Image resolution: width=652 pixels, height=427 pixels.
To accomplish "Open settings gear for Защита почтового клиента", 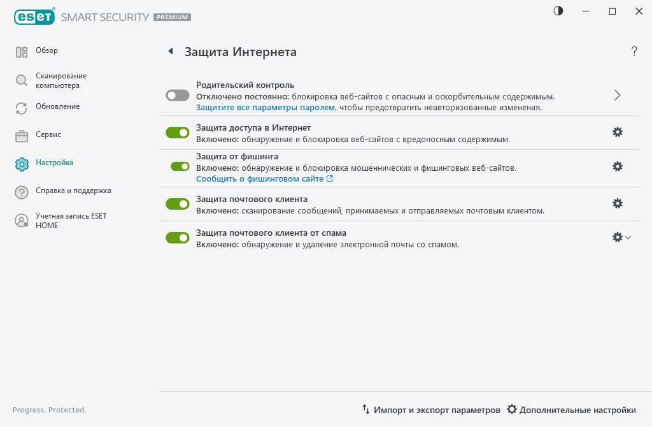I will (617, 203).
